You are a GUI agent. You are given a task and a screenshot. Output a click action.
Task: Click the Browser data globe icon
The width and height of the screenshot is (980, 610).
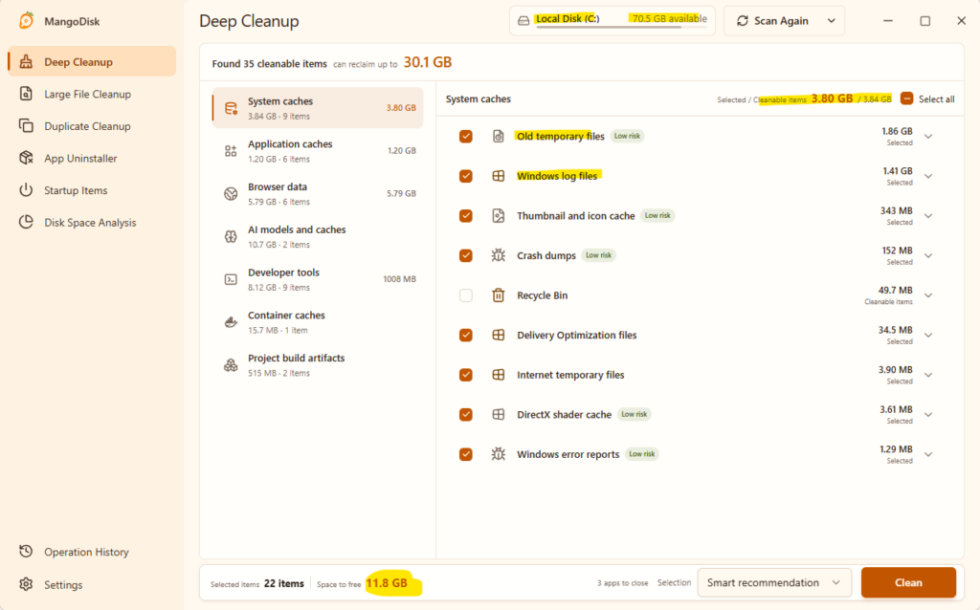pyautogui.click(x=231, y=193)
